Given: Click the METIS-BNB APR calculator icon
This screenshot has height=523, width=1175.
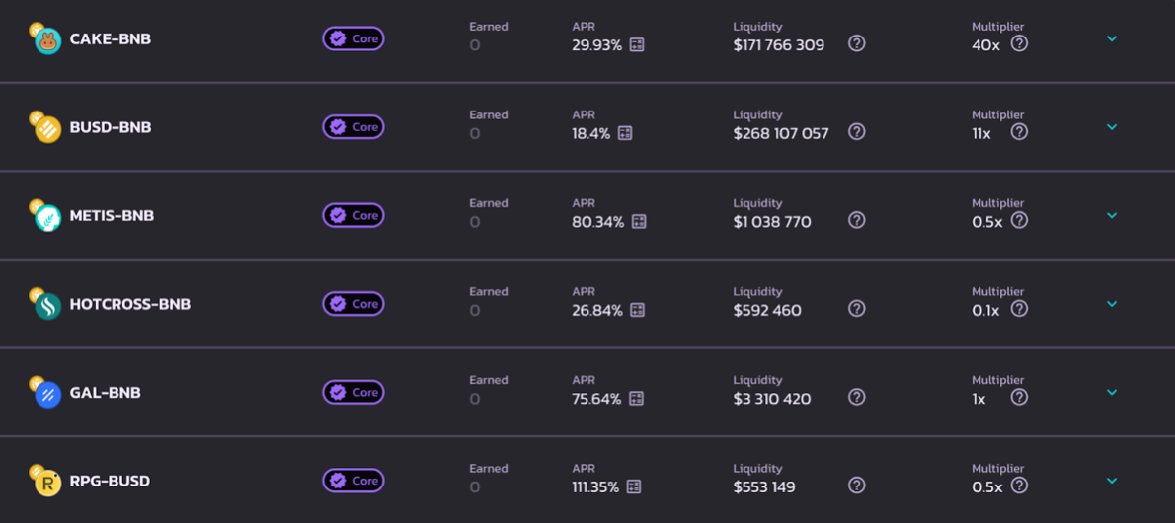Looking at the screenshot, I should coord(639,221).
